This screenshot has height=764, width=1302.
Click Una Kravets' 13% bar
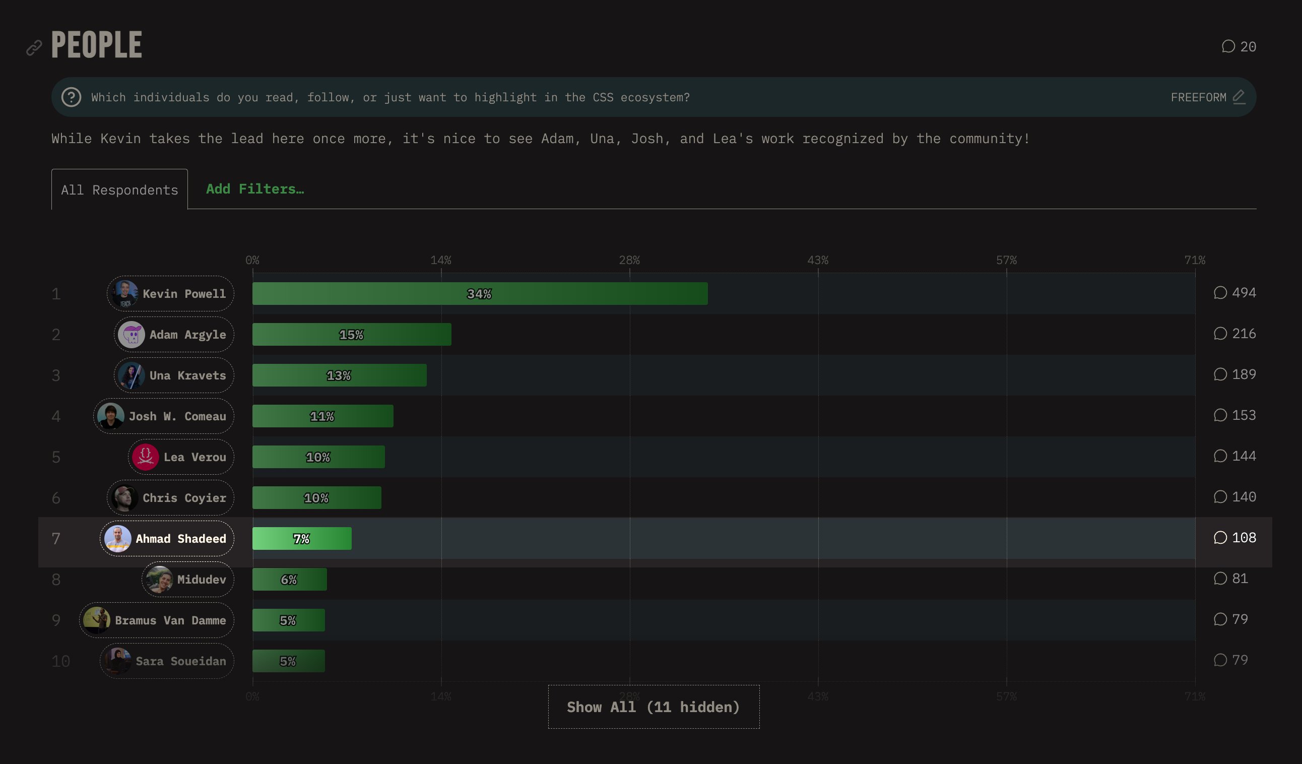pos(339,375)
